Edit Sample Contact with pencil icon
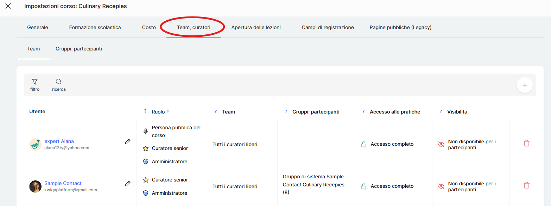Viewport: 551px width, 206px height. click(128, 183)
